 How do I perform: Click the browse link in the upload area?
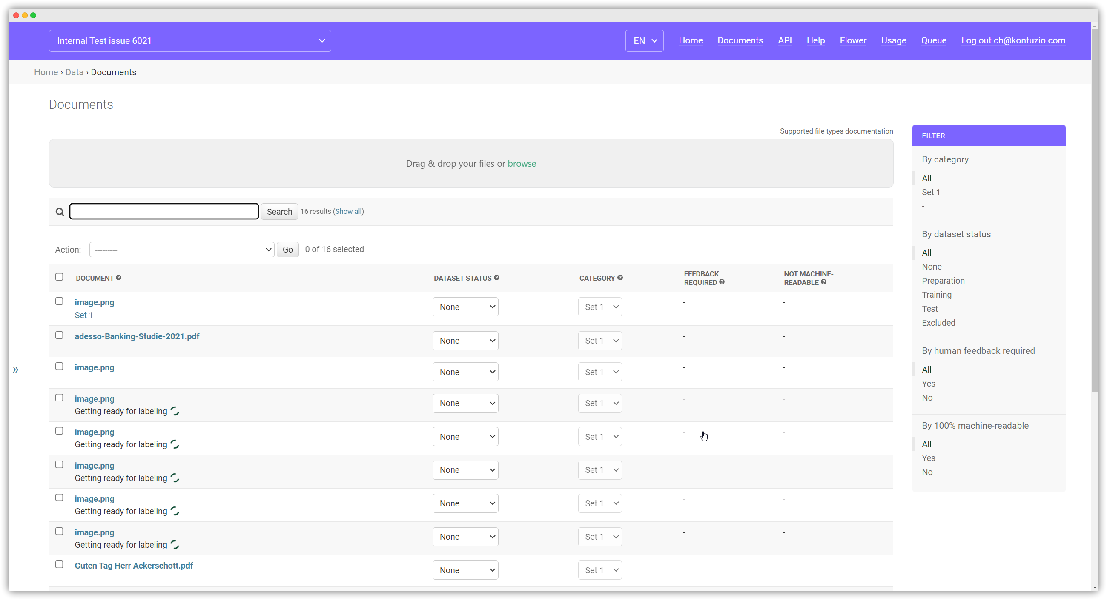click(x=522, y=164)
